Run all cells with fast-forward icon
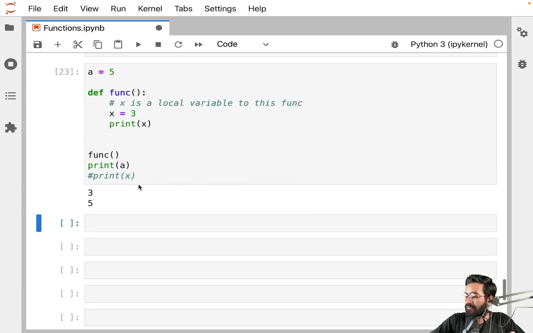Viewport: 533px width, 333px height. tap(199, 44)
